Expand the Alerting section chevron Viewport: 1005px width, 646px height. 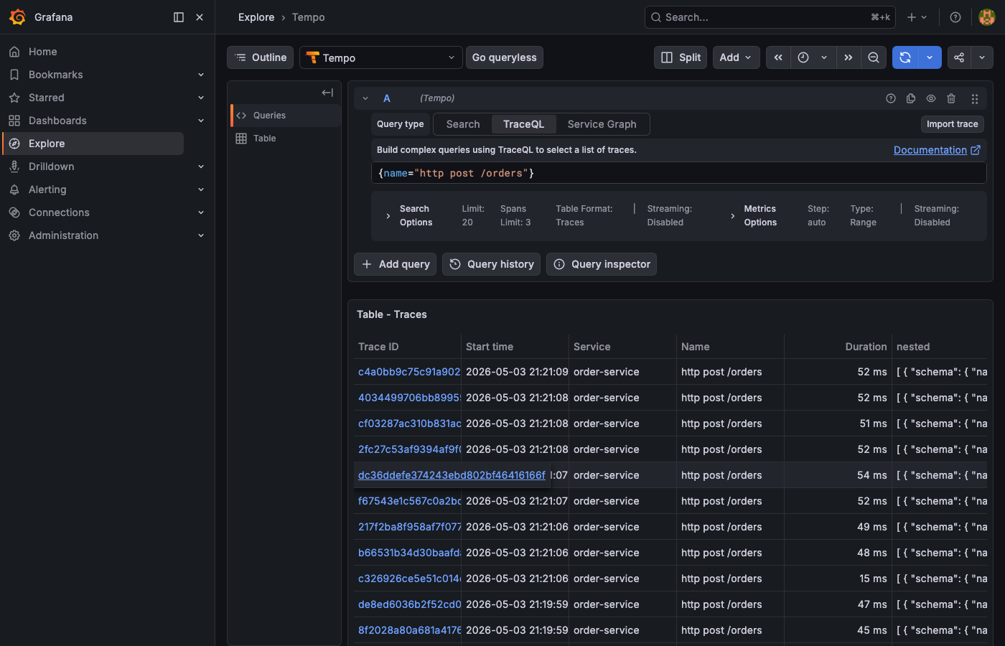pyautogui.click(x=201, y=189)
